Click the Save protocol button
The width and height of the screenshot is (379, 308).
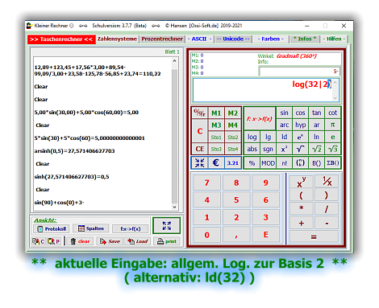[x=110, y=241]
